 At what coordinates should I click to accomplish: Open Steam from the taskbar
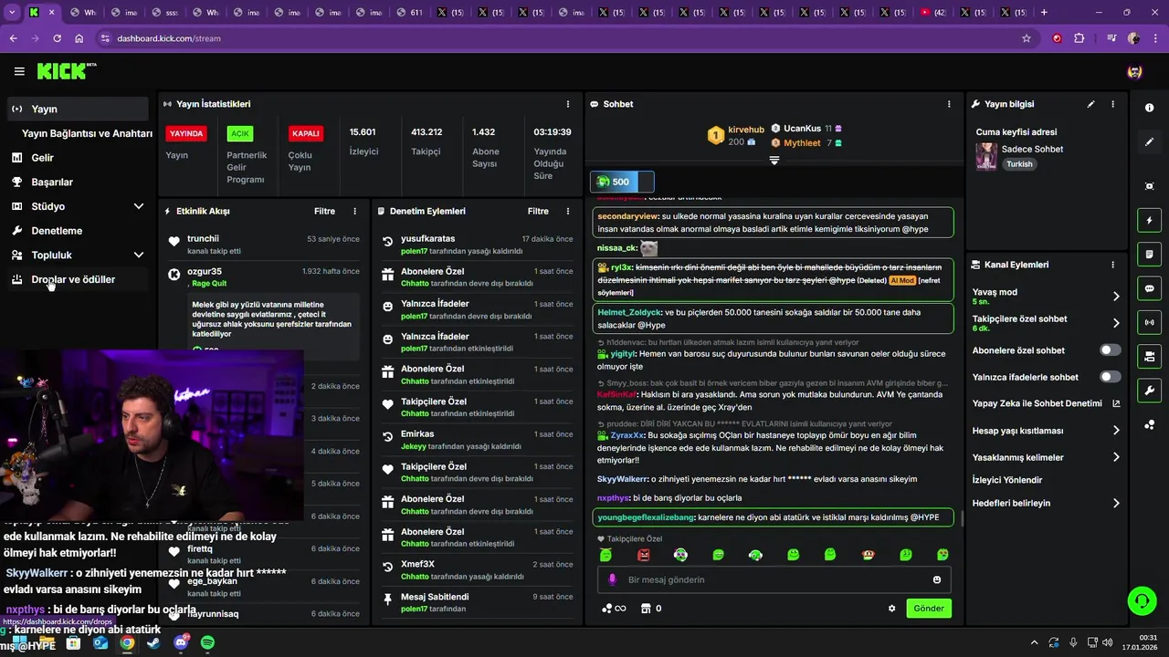point(153,643)
